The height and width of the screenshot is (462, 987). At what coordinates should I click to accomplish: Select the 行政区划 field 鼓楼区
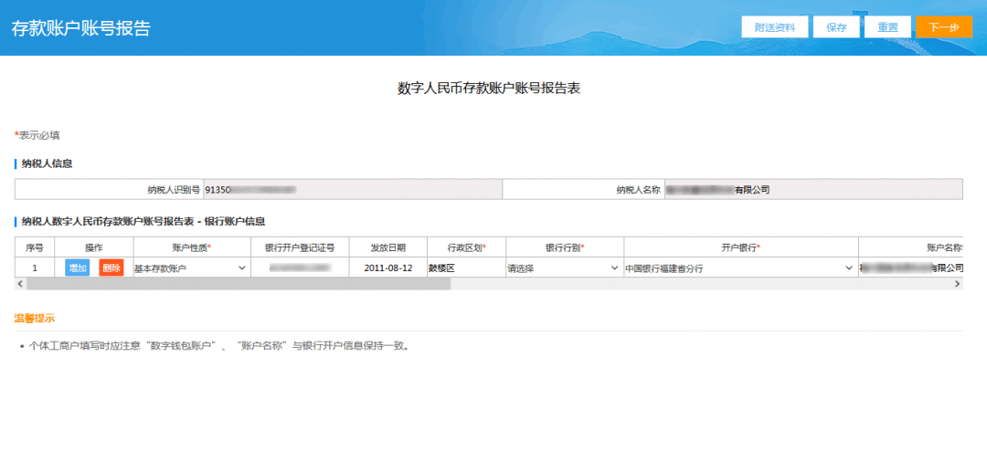pos(466,268)
